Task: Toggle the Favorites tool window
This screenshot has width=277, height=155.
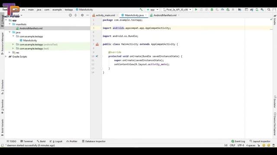Action: [x=2, y=107]
